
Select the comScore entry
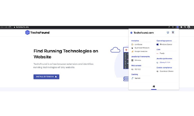(138, 44)
